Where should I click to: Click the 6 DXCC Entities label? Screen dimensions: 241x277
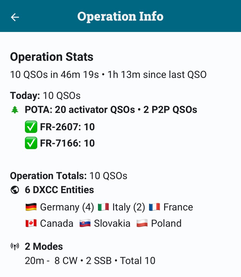click(x=59, y=190)
